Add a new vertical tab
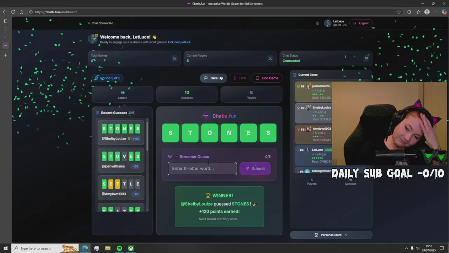 (x=5, y=55)
